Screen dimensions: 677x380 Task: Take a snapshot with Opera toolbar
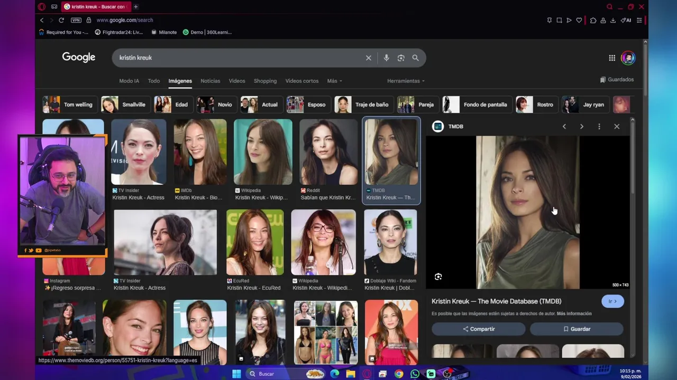tap(559, 20)
